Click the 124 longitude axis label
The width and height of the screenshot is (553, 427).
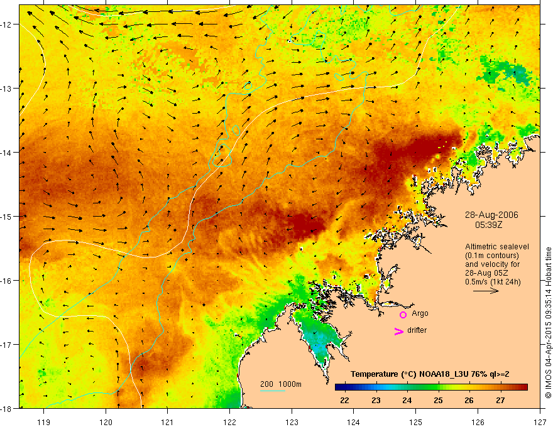pos(354,422)
